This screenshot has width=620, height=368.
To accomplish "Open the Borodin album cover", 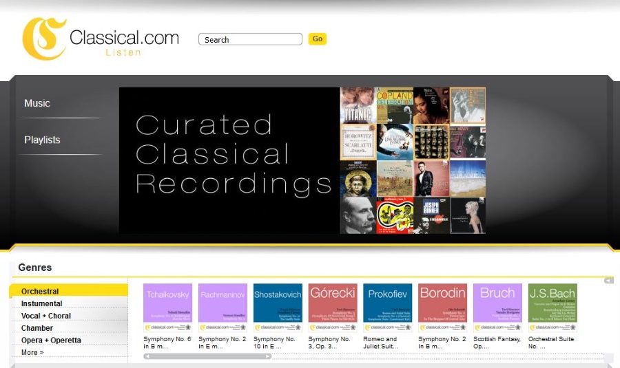I will [x=442, y=307].
